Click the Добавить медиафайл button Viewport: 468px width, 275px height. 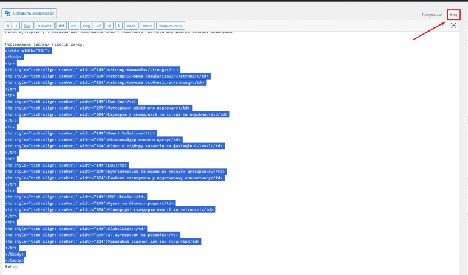[x=29, y=13]
